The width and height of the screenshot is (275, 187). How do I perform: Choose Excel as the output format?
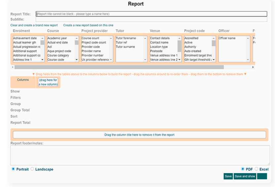[x=256, y=169]
